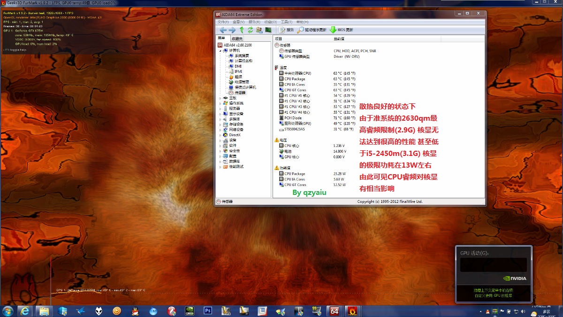Screen dimensions: 563x317
Task: Show hidden tray icons arrow
Action: click(x=481, y=311)
